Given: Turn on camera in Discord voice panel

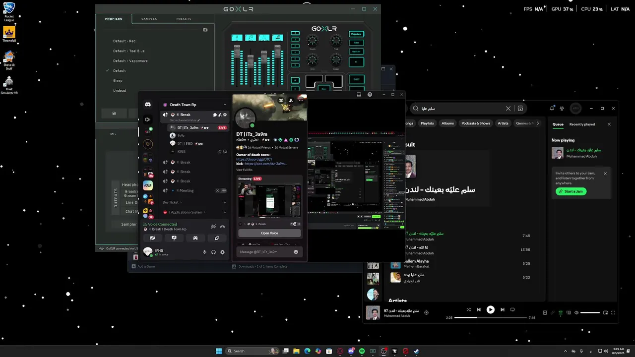Looking at the screenshot, I should click(152, 238).
